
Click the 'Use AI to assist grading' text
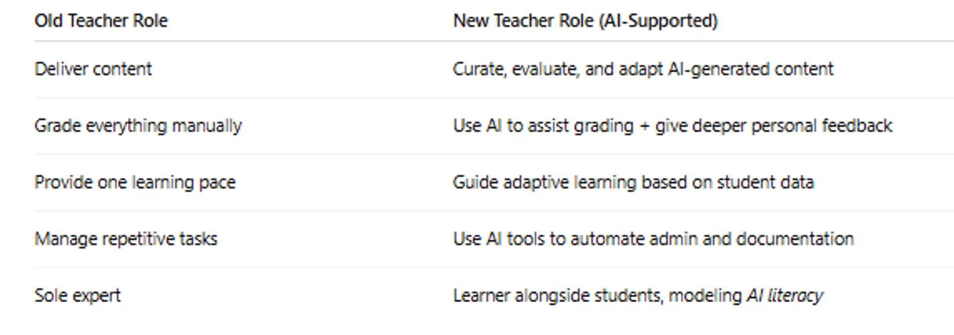[x=543, y=126]
